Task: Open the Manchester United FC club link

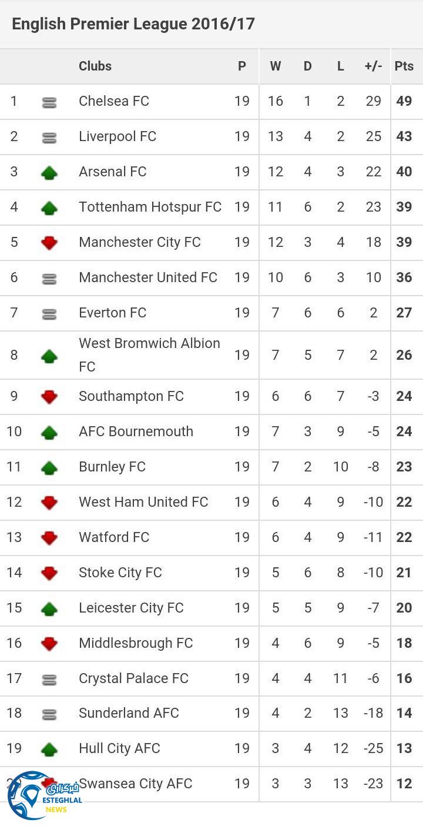Action: tap(148, 277)
